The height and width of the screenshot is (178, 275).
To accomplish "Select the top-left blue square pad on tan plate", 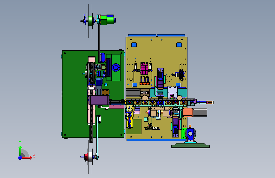I will pyautogui.click(x=134, y=45).
